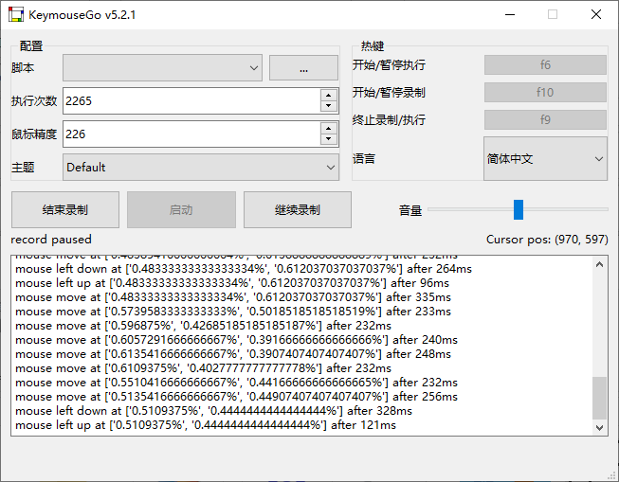
Task: Click the 启动 (launch) button
Action: click(181, 210)
